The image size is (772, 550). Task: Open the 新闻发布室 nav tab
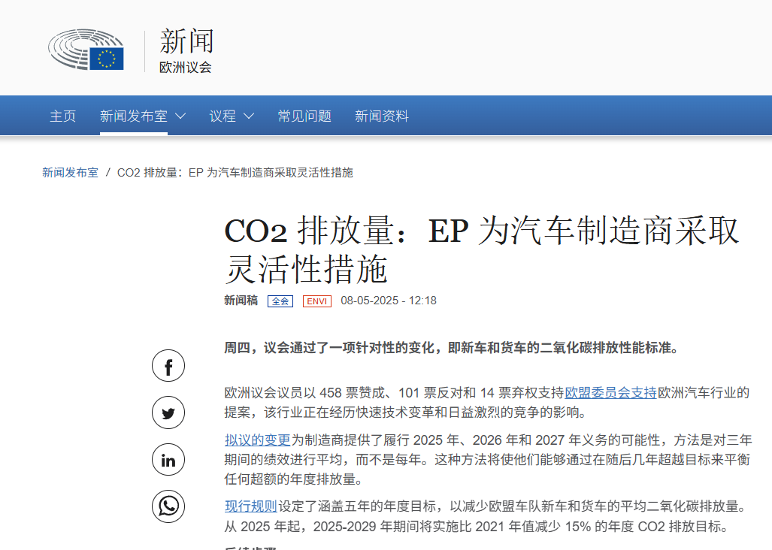click(134, 116)
